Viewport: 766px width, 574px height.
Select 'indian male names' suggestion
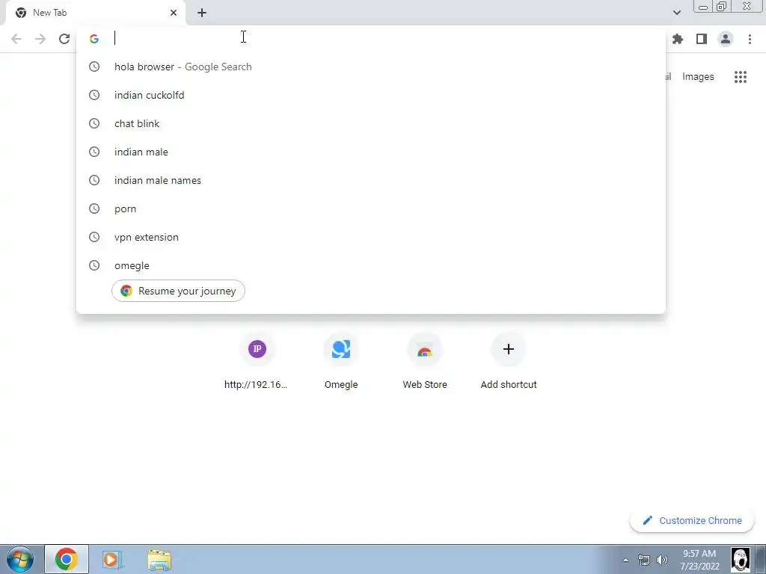tap(371, 180)
